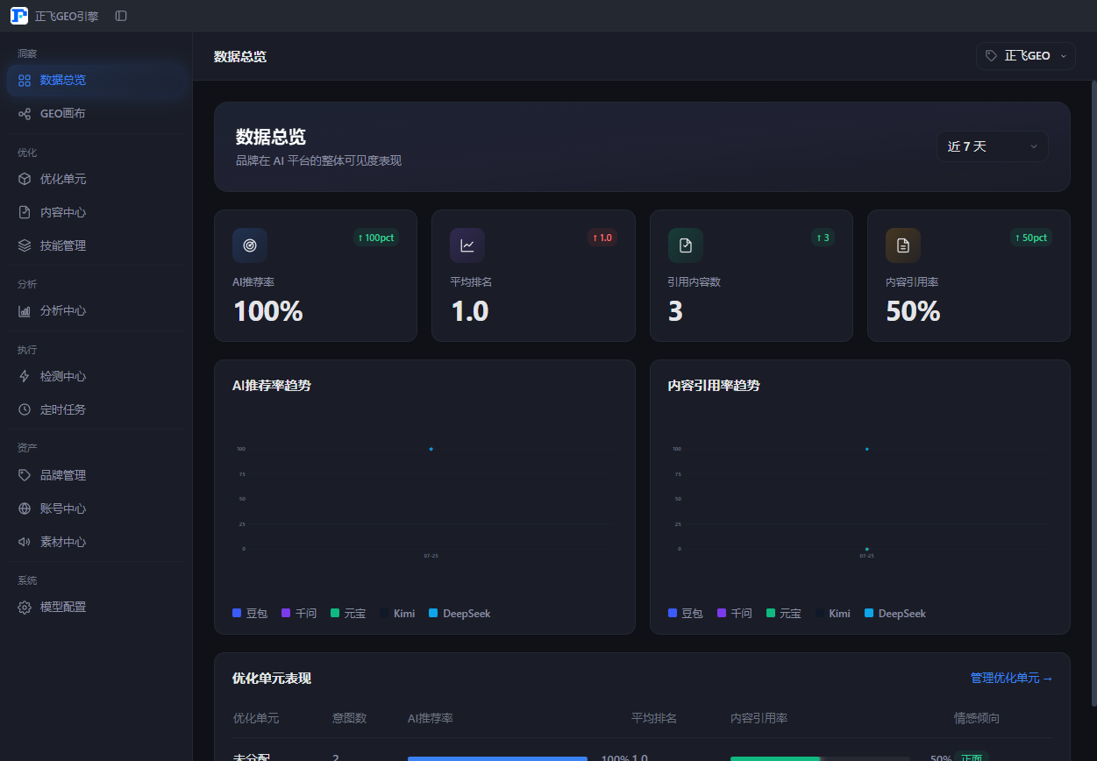
Task: Toggle 元宝 legend in AI推荐率趋势 chart
Action: click(348, 614)
